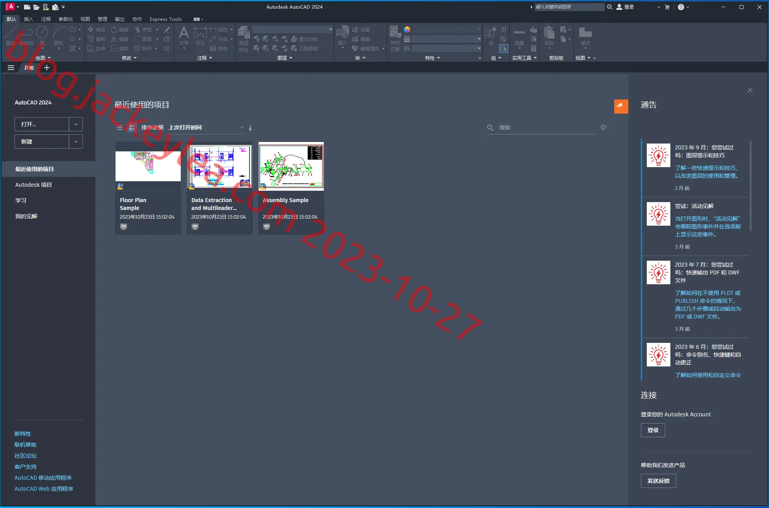The width and height of the screenshot is (769, 508).
Task: Open the 插入 ribbon tab
Action: coord(29,19)
